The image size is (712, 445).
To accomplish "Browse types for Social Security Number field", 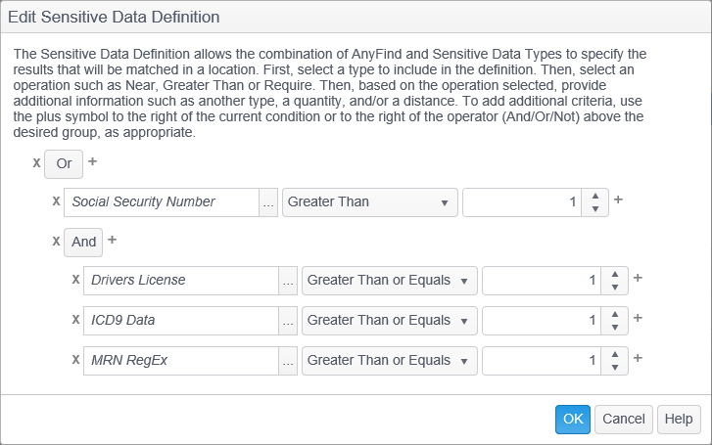I will [x=268, y=202].
